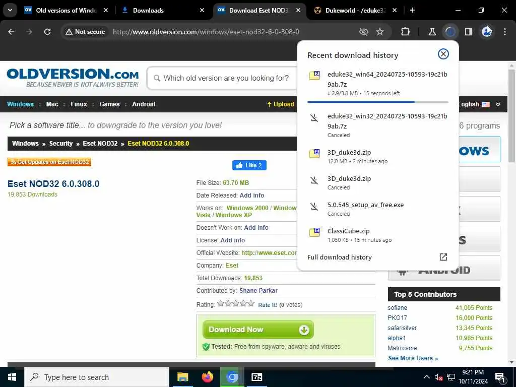Open the notification center icon
The image size is (516, 387).
pyautogui.click(x=500, y=377)
